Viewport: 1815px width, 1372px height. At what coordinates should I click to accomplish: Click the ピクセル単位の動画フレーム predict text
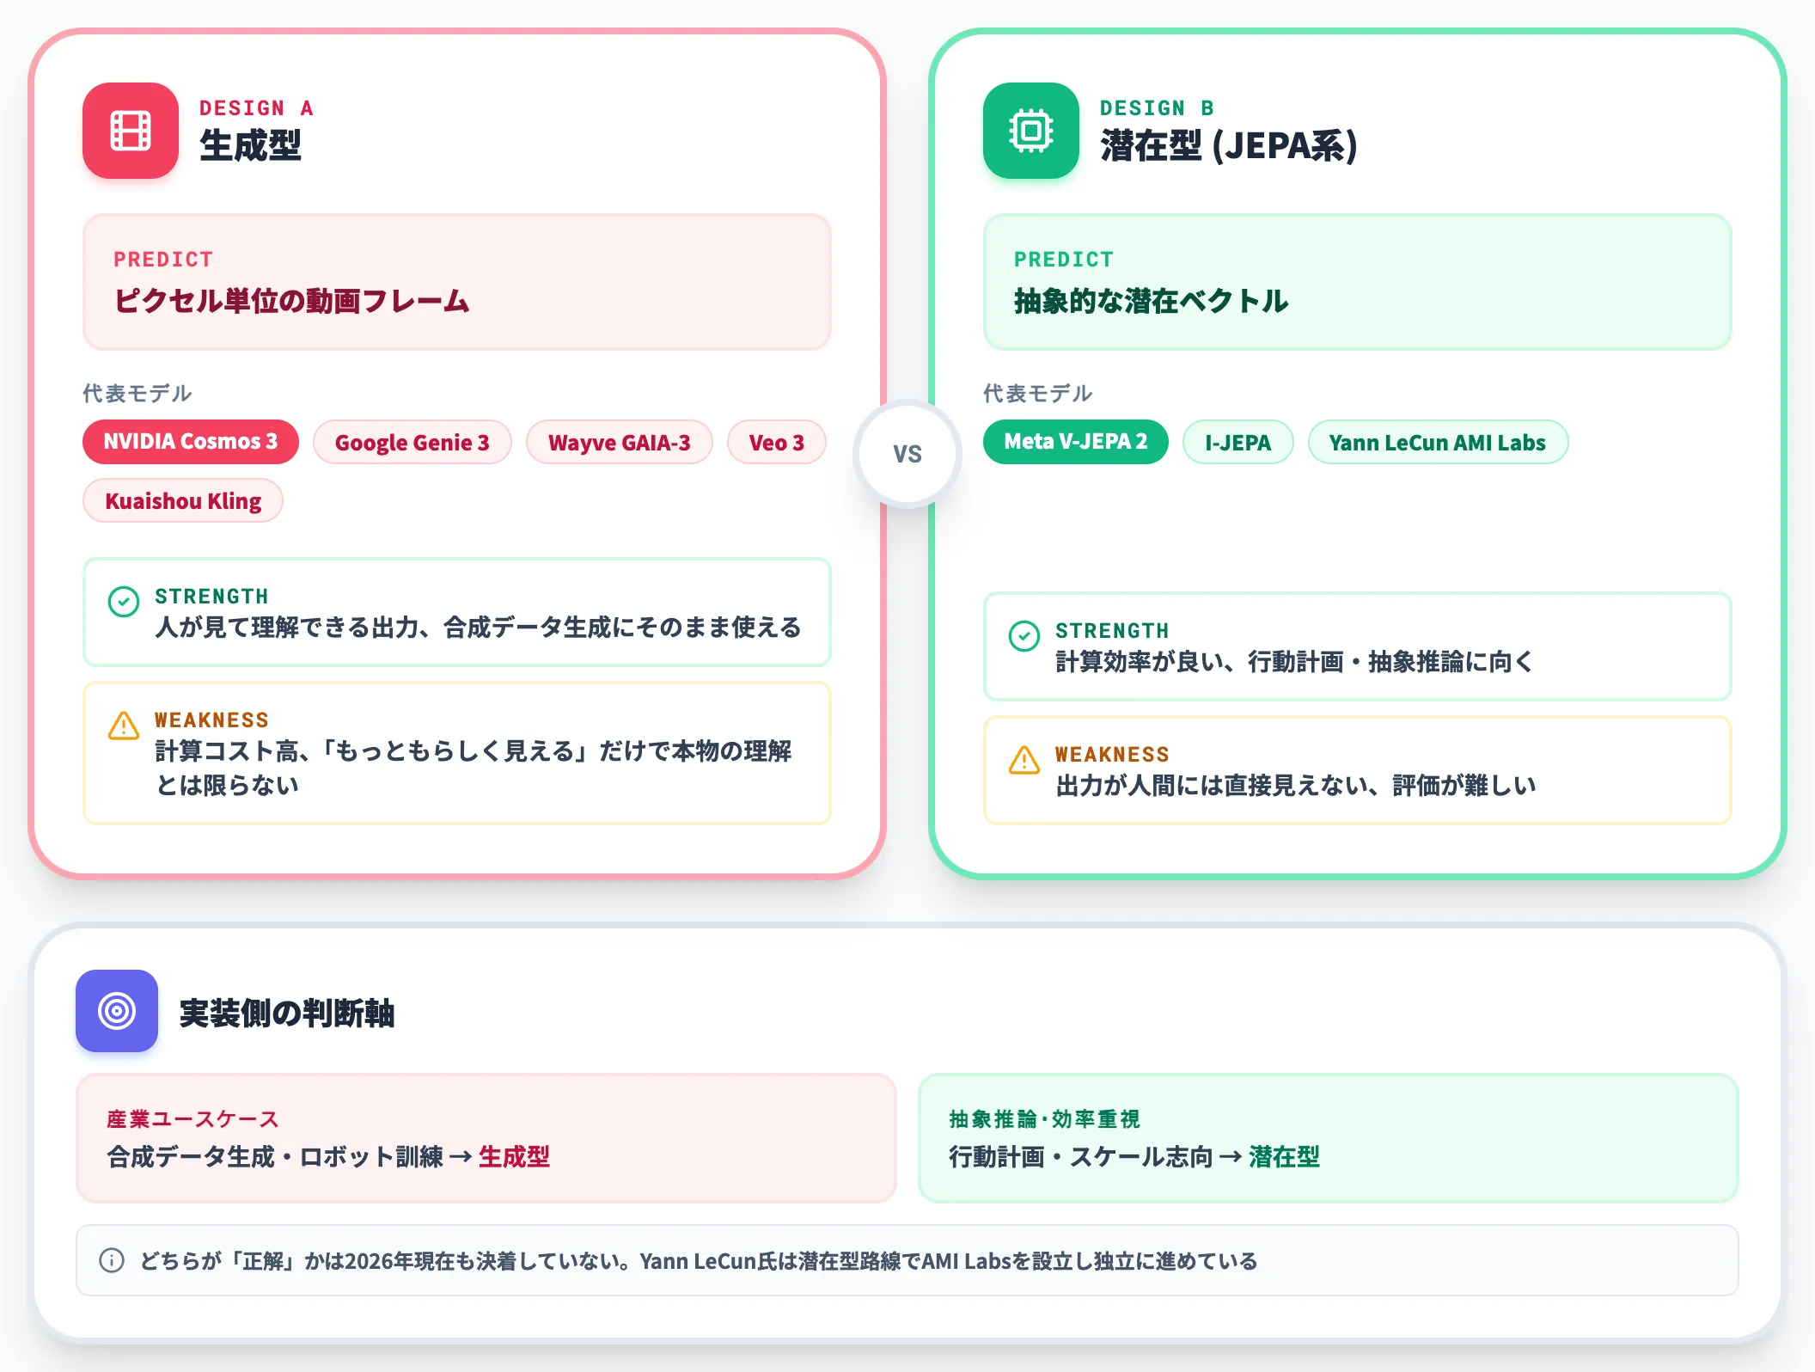click(291, 301)
